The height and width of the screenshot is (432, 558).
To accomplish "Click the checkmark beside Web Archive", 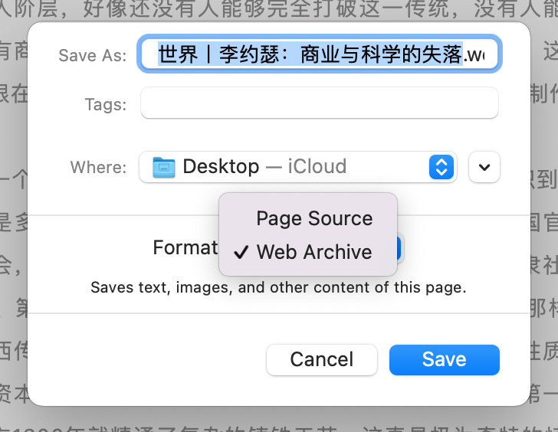I will 241,253.
